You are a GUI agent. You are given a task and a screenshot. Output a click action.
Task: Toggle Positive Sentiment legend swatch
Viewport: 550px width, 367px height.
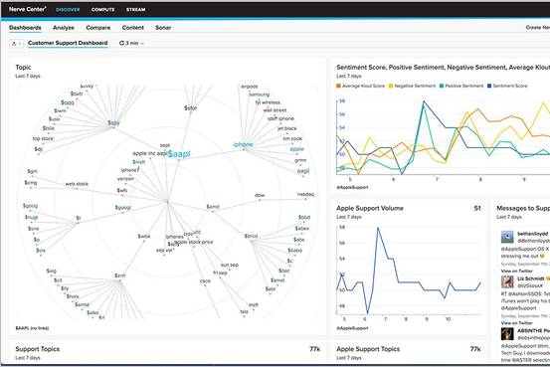click(442, 86)
